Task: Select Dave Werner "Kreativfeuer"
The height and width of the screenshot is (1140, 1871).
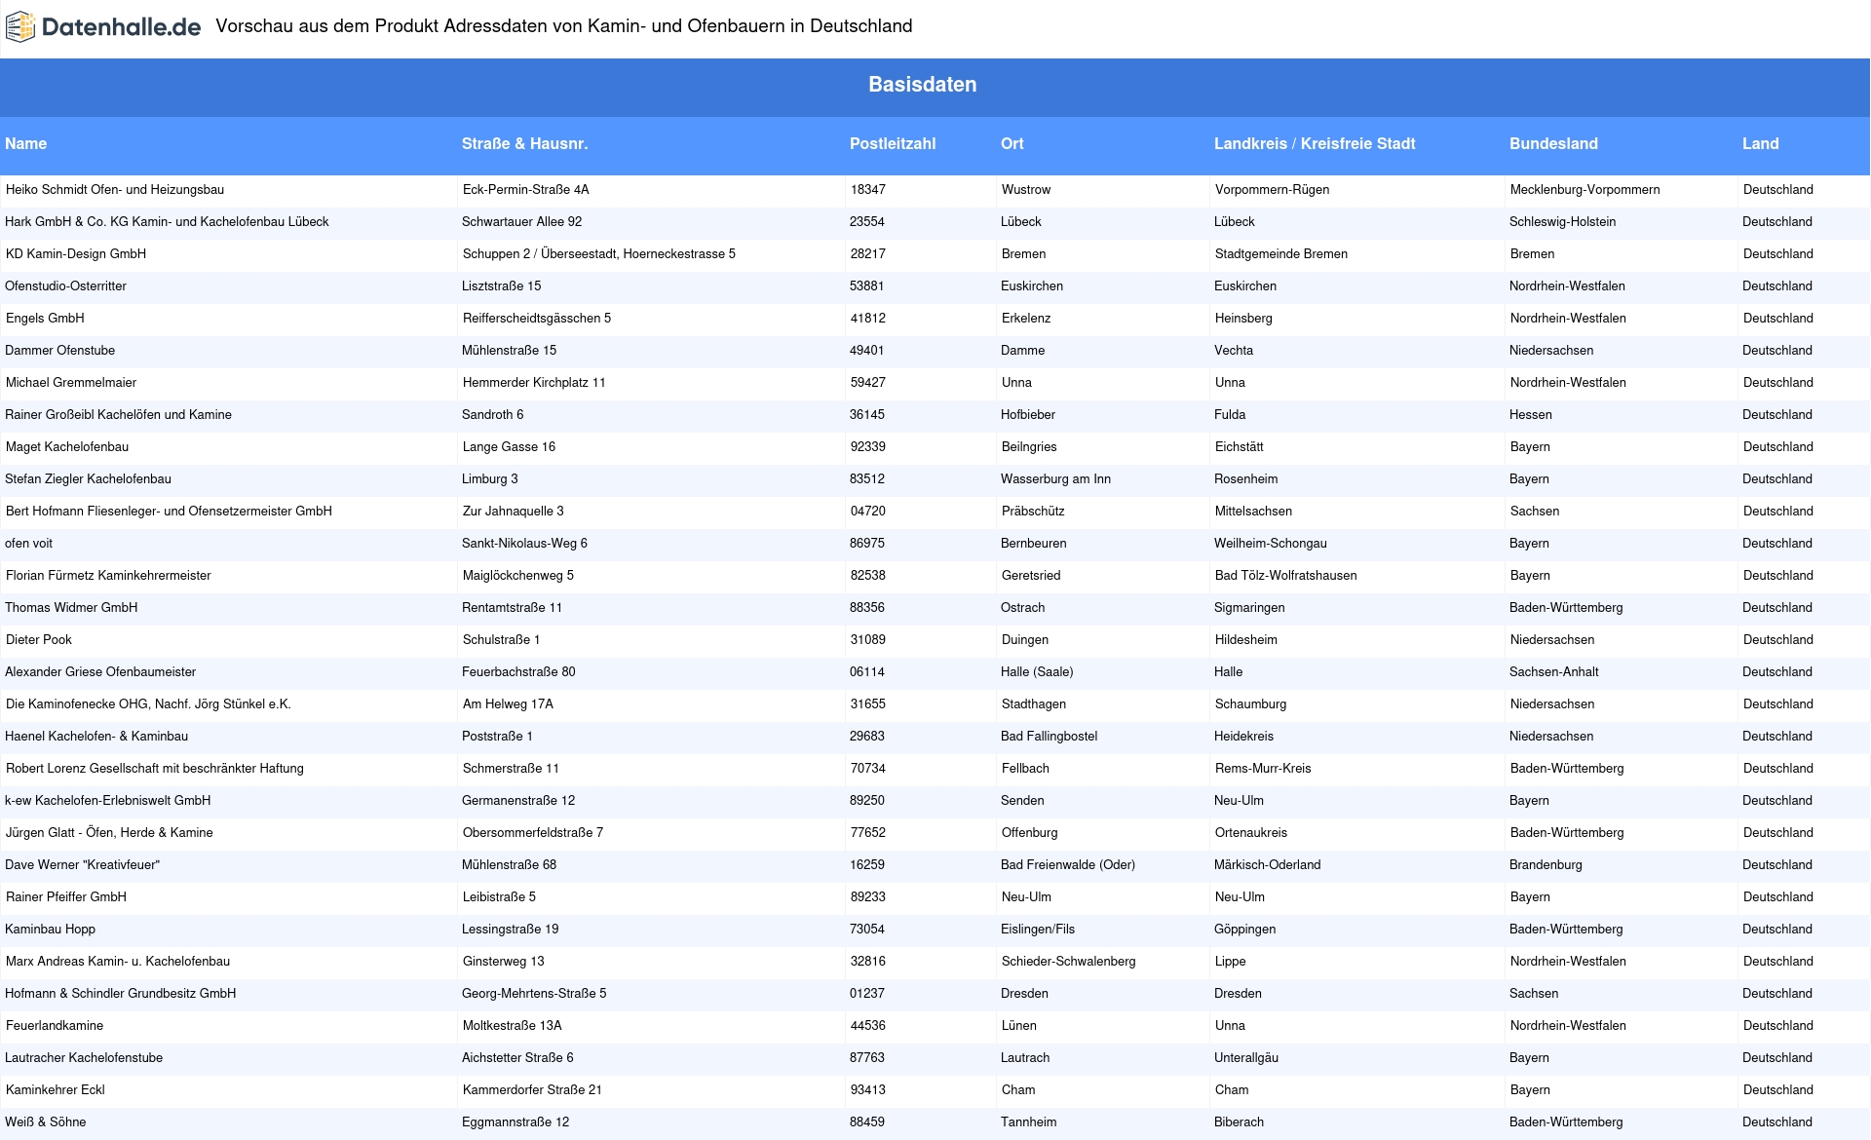Action: (x=82, y=864)
